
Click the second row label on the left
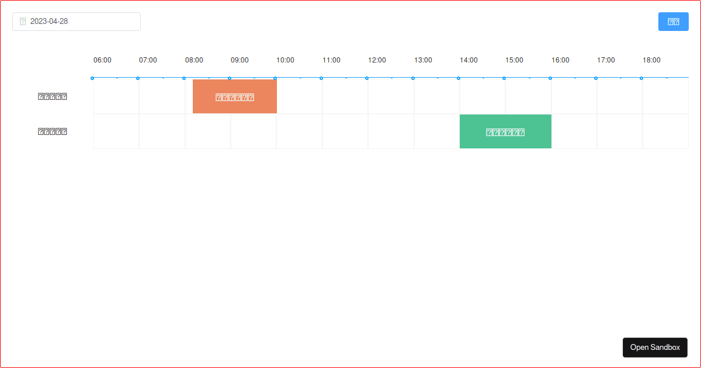[x=52, y=131]
